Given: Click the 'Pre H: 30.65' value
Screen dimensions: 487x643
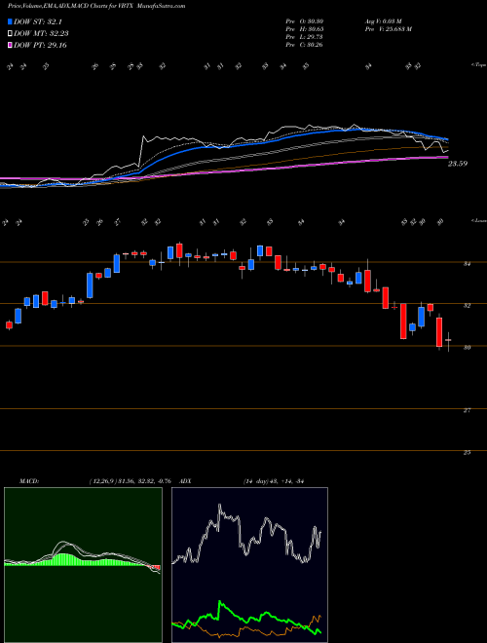Looking at the screenshot, I should 305,29.
